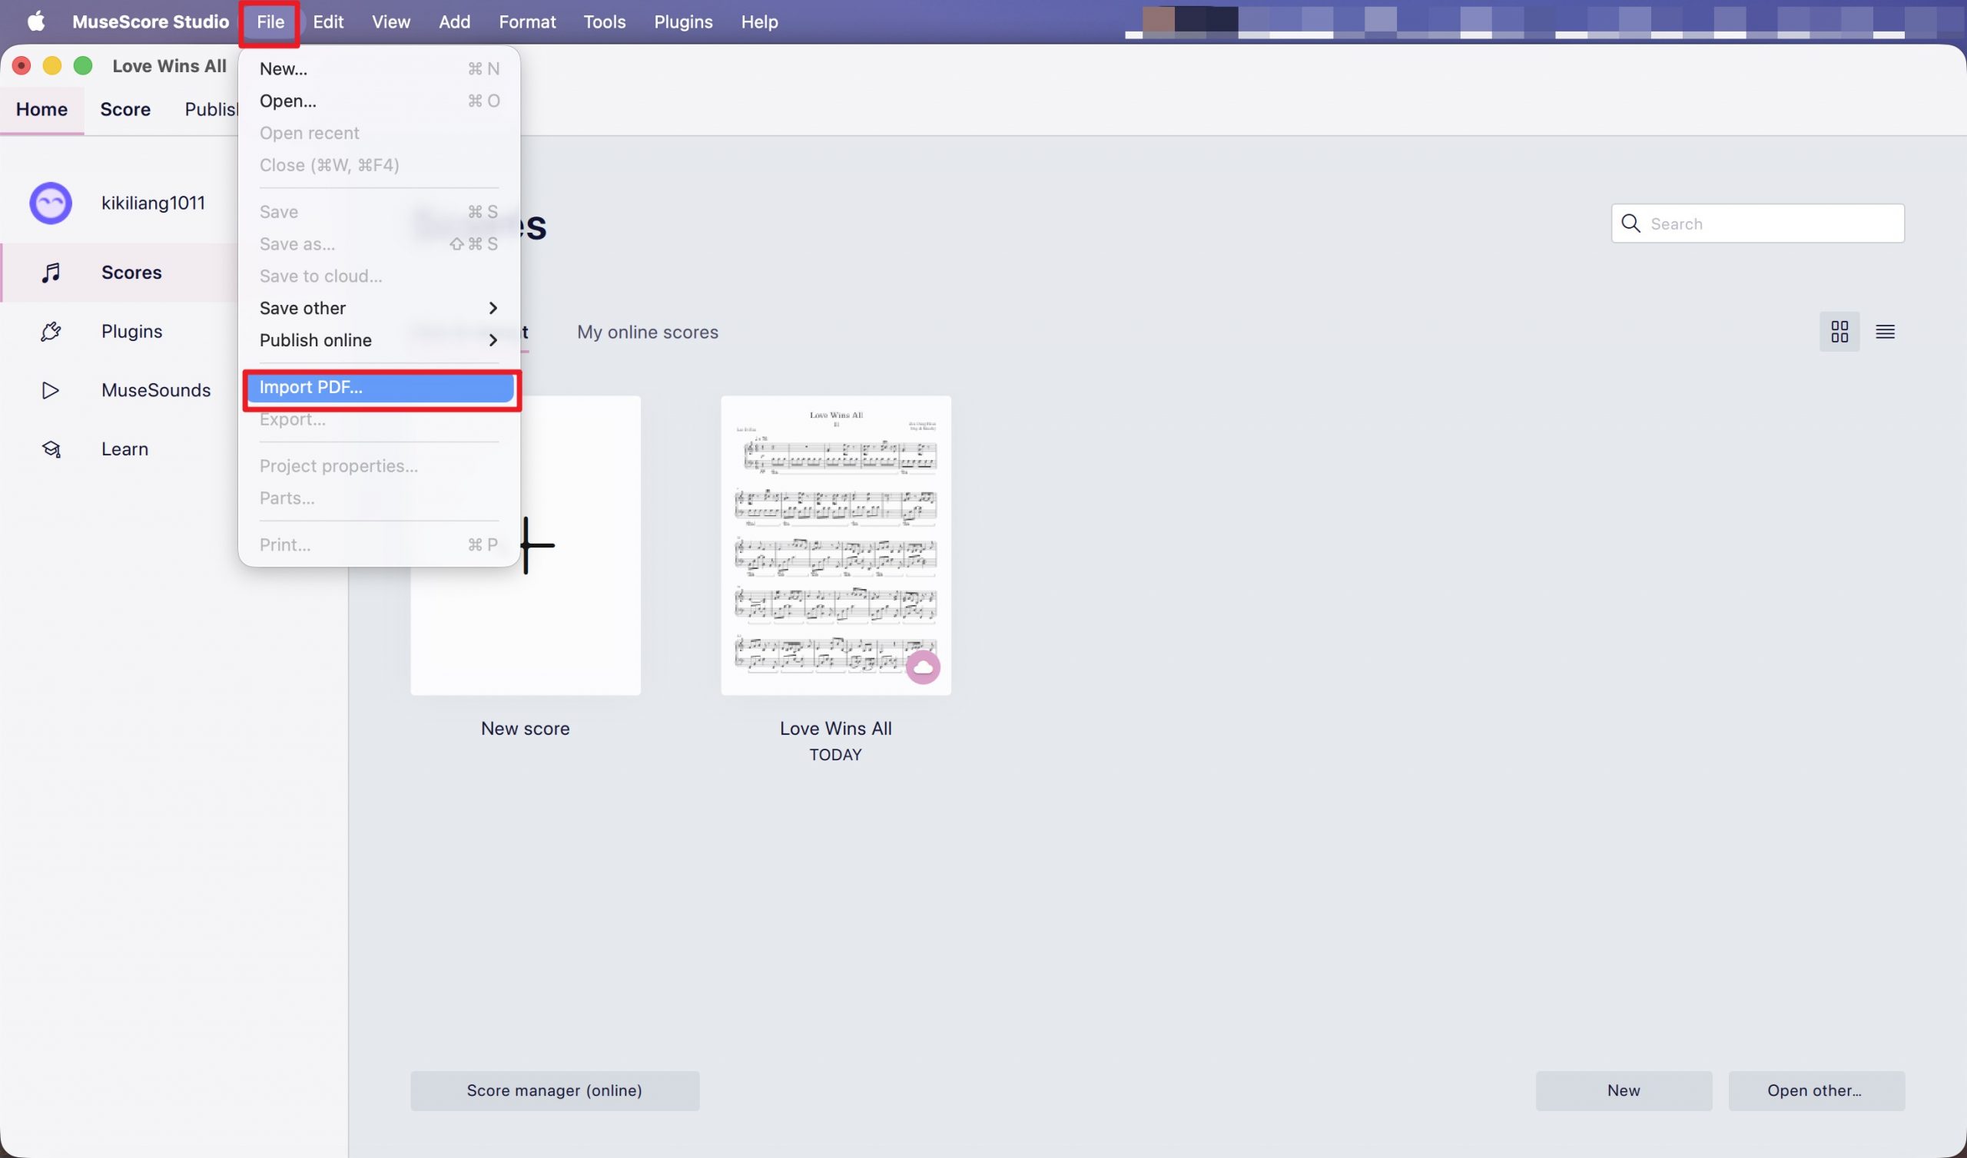The width and height of the screenshot is (1967, 1158).
Task: Select Import PDF... menu entry
Action: pos(380,388)
